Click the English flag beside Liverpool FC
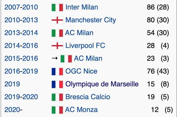The height and width of the screenshot is (117, 177). (x=57, y=46)
